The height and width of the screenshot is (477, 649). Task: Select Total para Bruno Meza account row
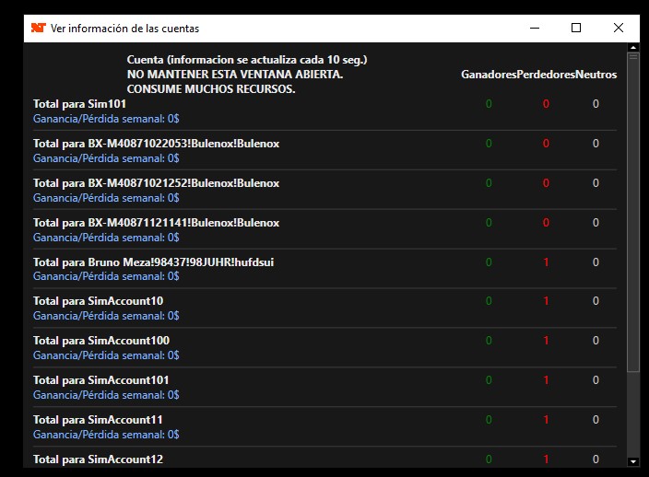click(153, 262)
